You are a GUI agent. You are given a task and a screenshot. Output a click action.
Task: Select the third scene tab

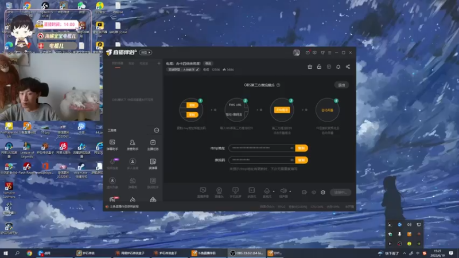pos(144,64)
